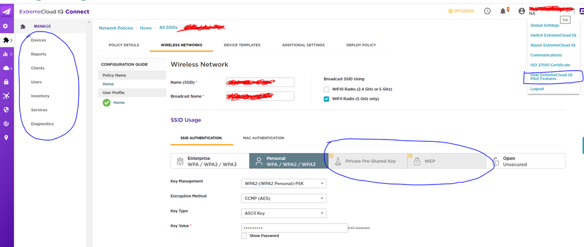The width and height of the screenshot is (584, 247).
Task: Enable WiFi0 Radio (2.4 GHz or 5 GHz)
Action: click(326, 89)
